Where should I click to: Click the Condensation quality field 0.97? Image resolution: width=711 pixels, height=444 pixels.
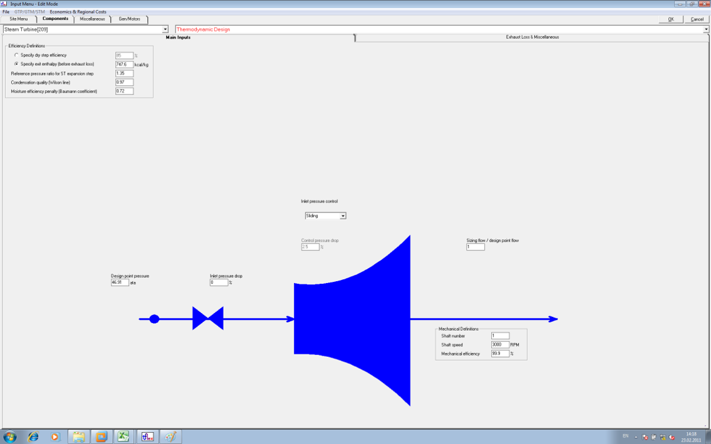pos(124,82)
